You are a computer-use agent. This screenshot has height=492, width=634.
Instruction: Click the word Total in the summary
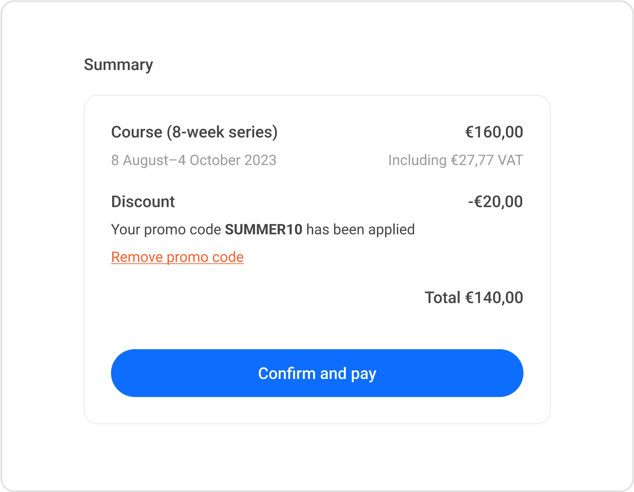coord(443,297)
